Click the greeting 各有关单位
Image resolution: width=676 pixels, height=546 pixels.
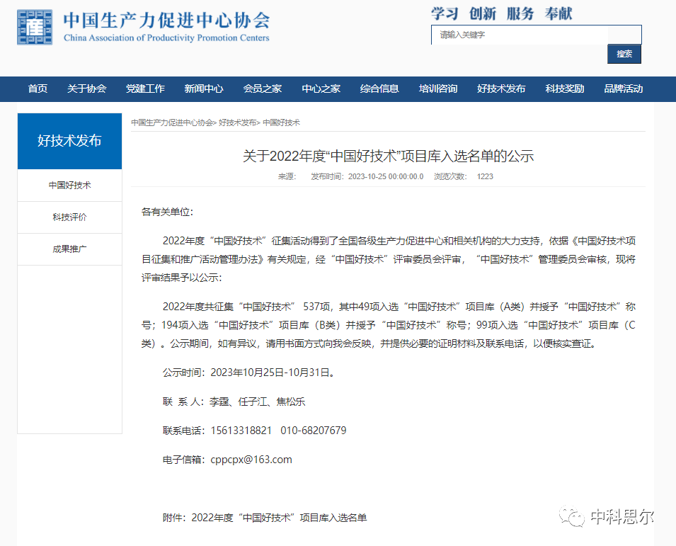(x=167, y=212)
